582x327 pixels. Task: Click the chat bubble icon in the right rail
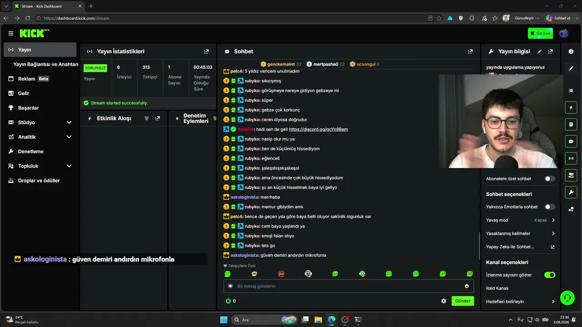click(571, 141)
